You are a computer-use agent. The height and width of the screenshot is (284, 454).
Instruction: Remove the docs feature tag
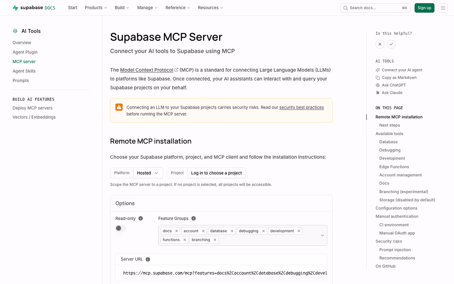(x=177, y=231)
